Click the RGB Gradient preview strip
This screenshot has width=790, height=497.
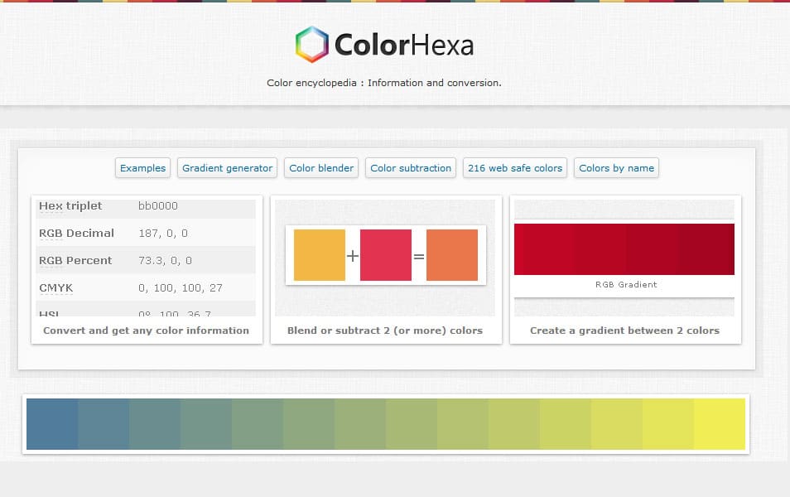624,248
